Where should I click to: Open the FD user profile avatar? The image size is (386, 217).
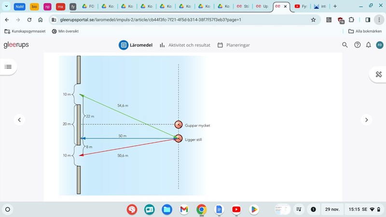380,45
